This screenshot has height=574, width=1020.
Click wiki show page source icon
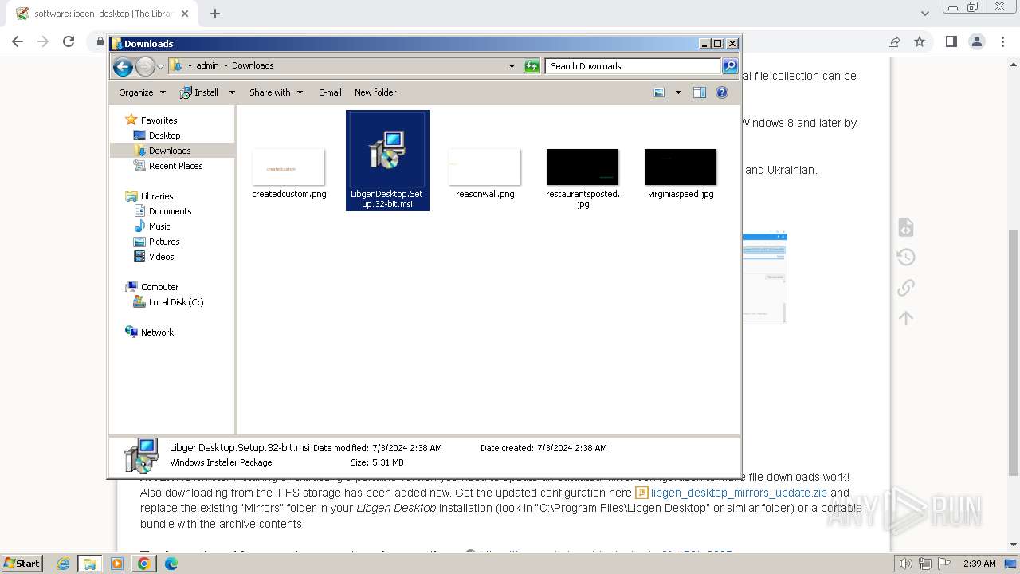click(906, 227)
